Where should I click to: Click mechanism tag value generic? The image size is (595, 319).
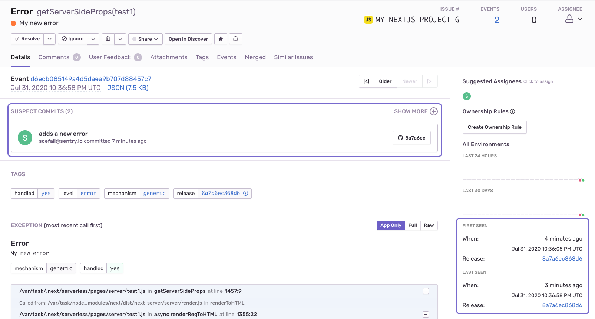155,194
